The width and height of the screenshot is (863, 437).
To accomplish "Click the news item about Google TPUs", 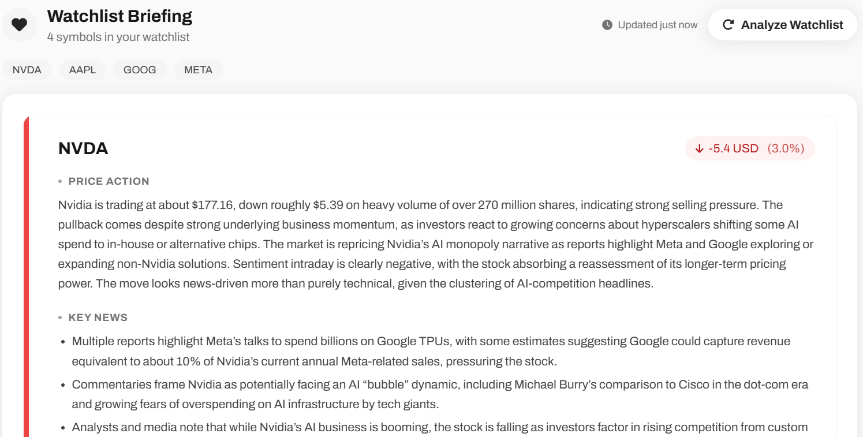I will point(431,351).
